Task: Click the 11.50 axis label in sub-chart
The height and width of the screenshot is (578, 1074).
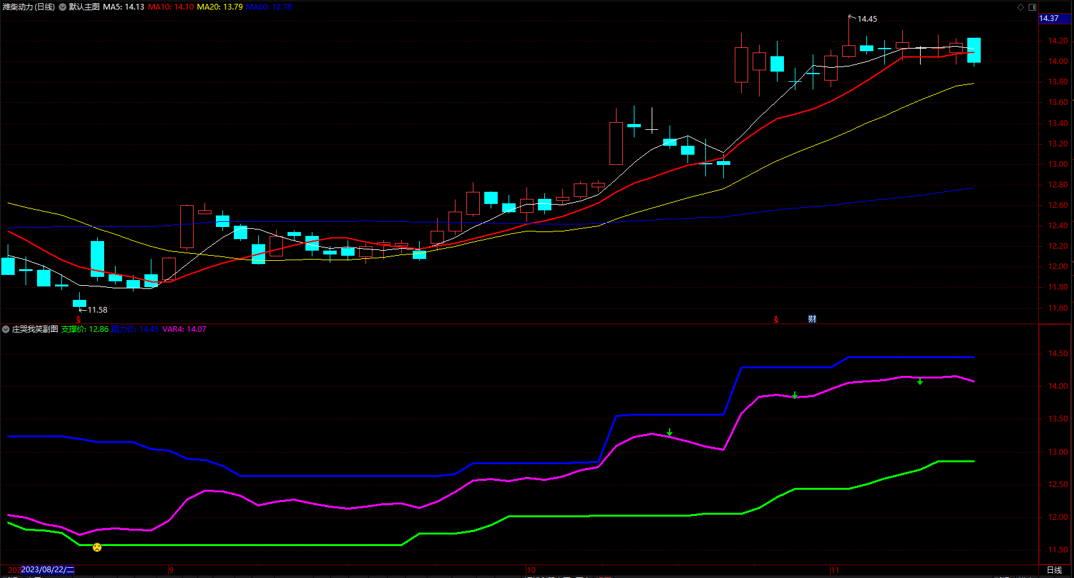Action: coord(1058,550)
